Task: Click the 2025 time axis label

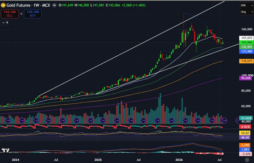Action: pyautogui.click(x=98, y=160)
